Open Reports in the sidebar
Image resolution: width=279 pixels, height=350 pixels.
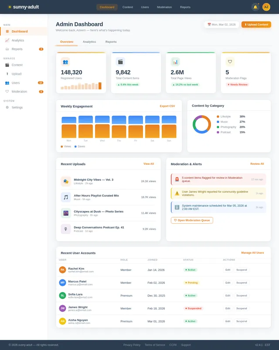tap(24, 49)
